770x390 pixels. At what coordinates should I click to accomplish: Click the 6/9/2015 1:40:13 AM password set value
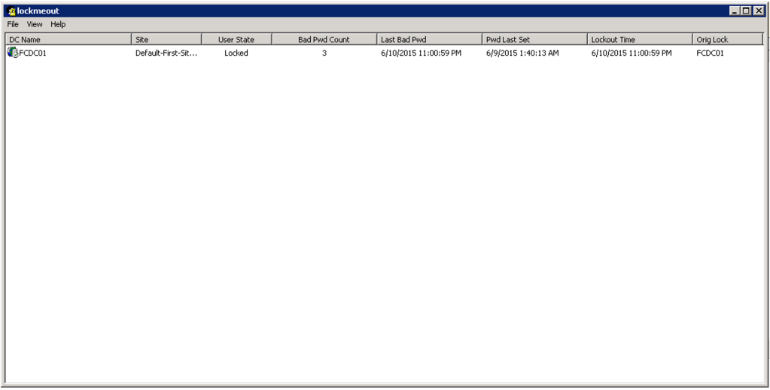522,53
